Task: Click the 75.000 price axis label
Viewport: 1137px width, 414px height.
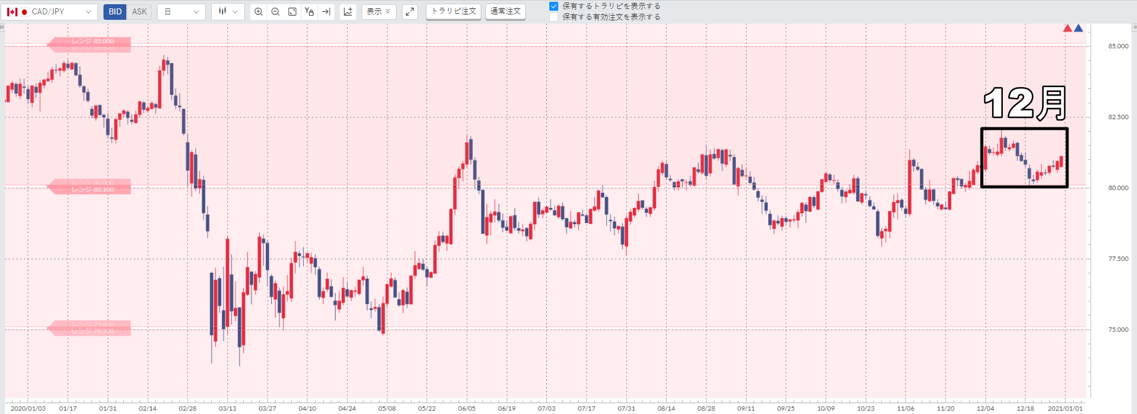Action: click(1118, 330)
